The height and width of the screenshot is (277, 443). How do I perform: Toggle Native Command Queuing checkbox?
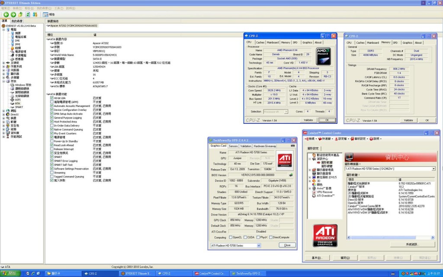click(52, 129)
